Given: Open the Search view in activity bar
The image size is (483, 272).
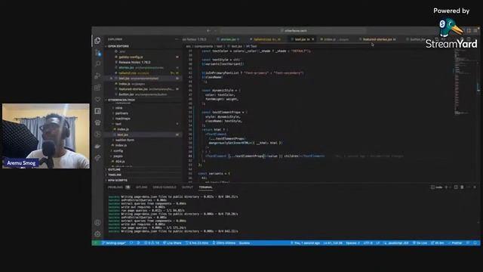Looking at the screenshot, I should [x=97, y=63].
